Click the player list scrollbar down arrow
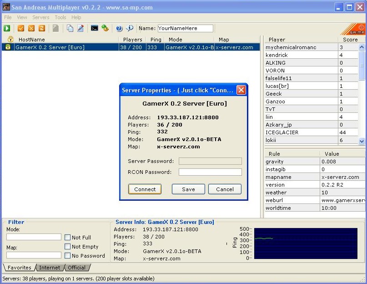The height and width of the screenshot is (284, 367). [362, 141]
